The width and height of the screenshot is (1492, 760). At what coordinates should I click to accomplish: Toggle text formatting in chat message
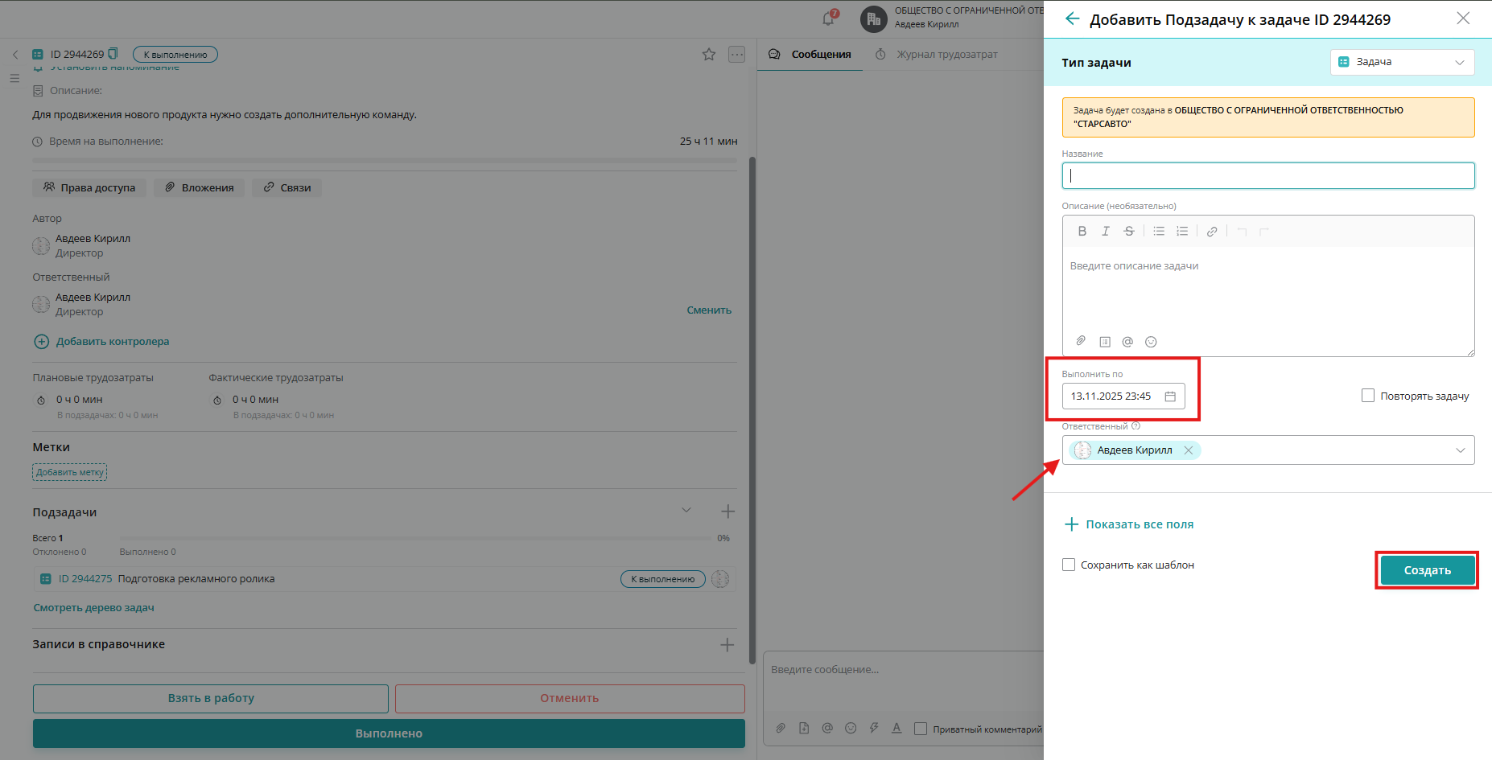pos(896,729)
